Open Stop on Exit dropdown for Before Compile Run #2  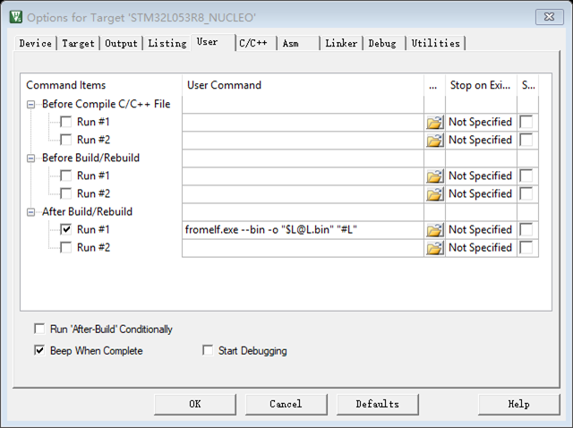coord(481,140)
